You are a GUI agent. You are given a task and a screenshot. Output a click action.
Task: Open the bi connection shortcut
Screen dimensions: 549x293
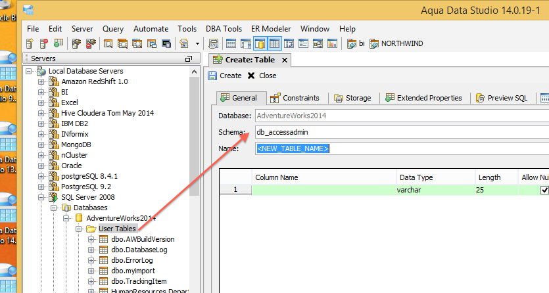click(x=356, y=43)
